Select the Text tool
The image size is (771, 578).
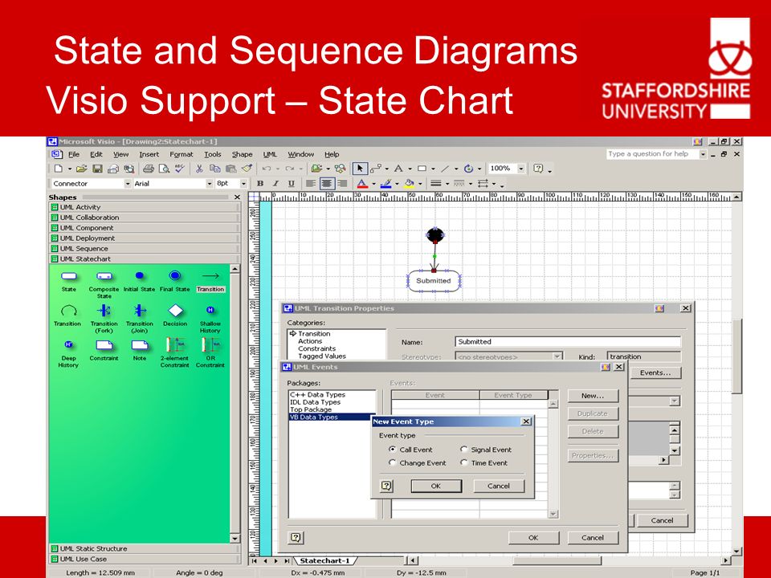tap(398, 169)
